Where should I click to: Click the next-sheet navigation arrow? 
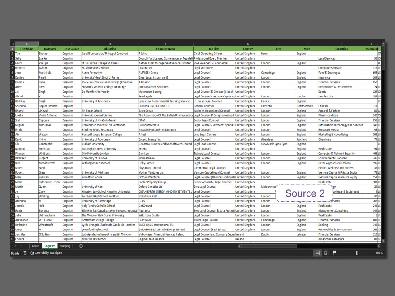[21, 246]
